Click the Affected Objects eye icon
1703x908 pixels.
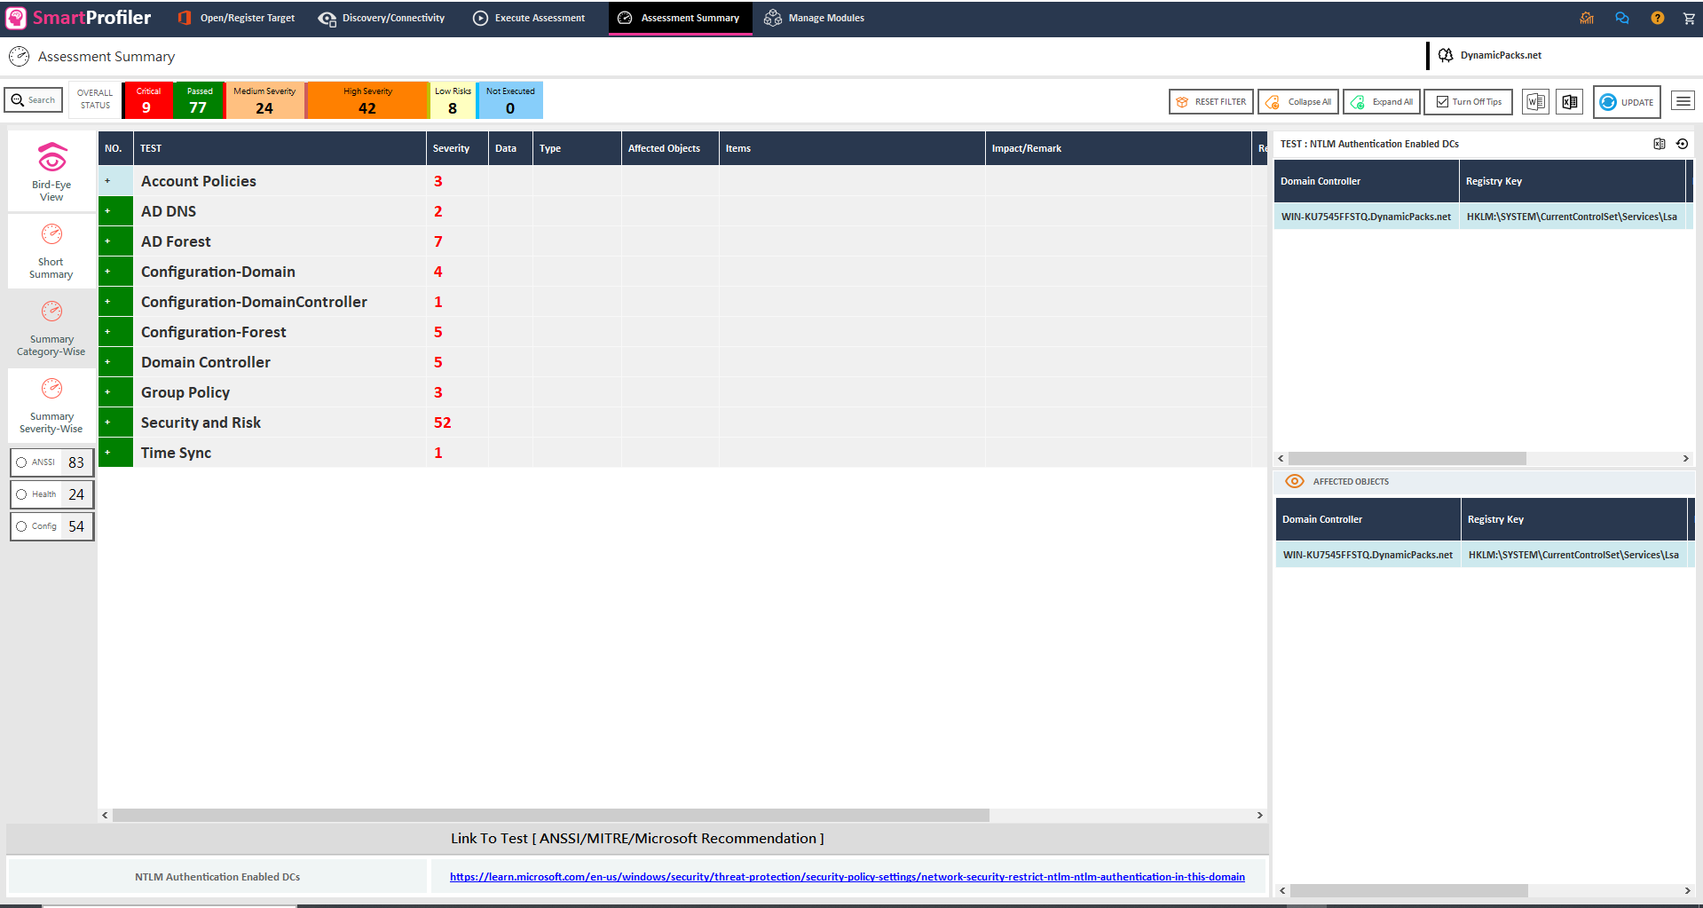tap(1295, 481)
